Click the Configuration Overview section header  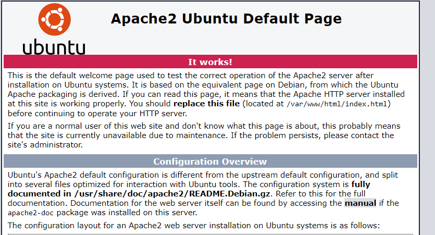coord(210,161)
